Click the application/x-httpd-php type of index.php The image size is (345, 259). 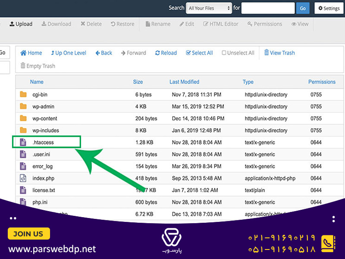[x=270, y=178]
